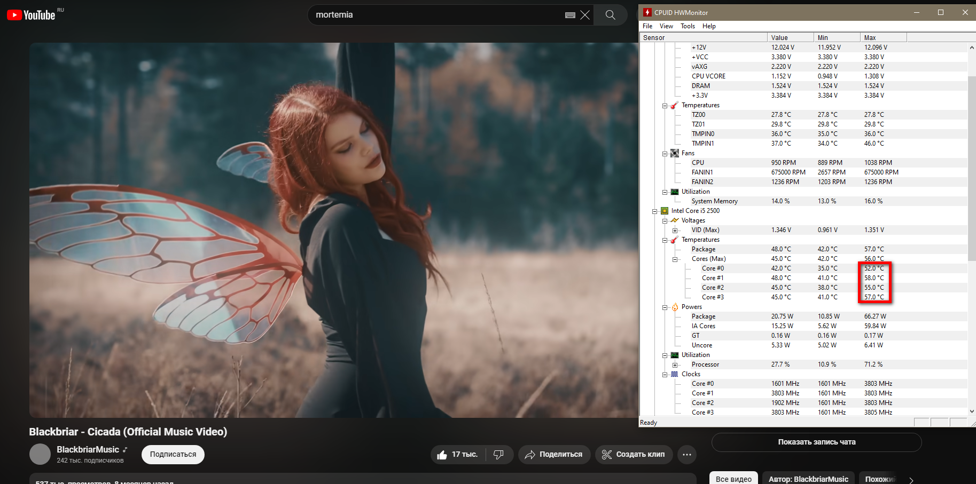This screenshot has width=976, height=484.
Task: Open the Tools menu in HWMonitor
Action: 688,26
